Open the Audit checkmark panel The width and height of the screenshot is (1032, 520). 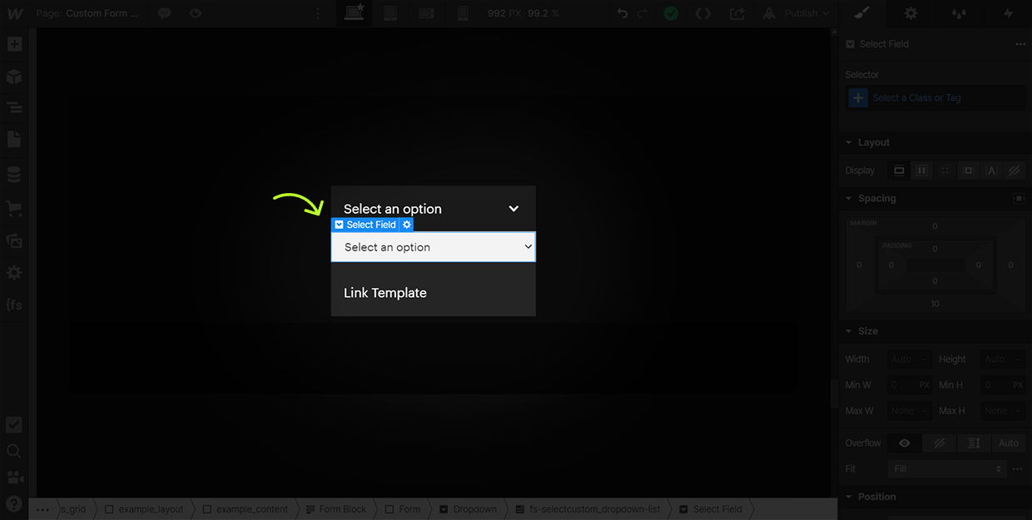coord(14,424)
